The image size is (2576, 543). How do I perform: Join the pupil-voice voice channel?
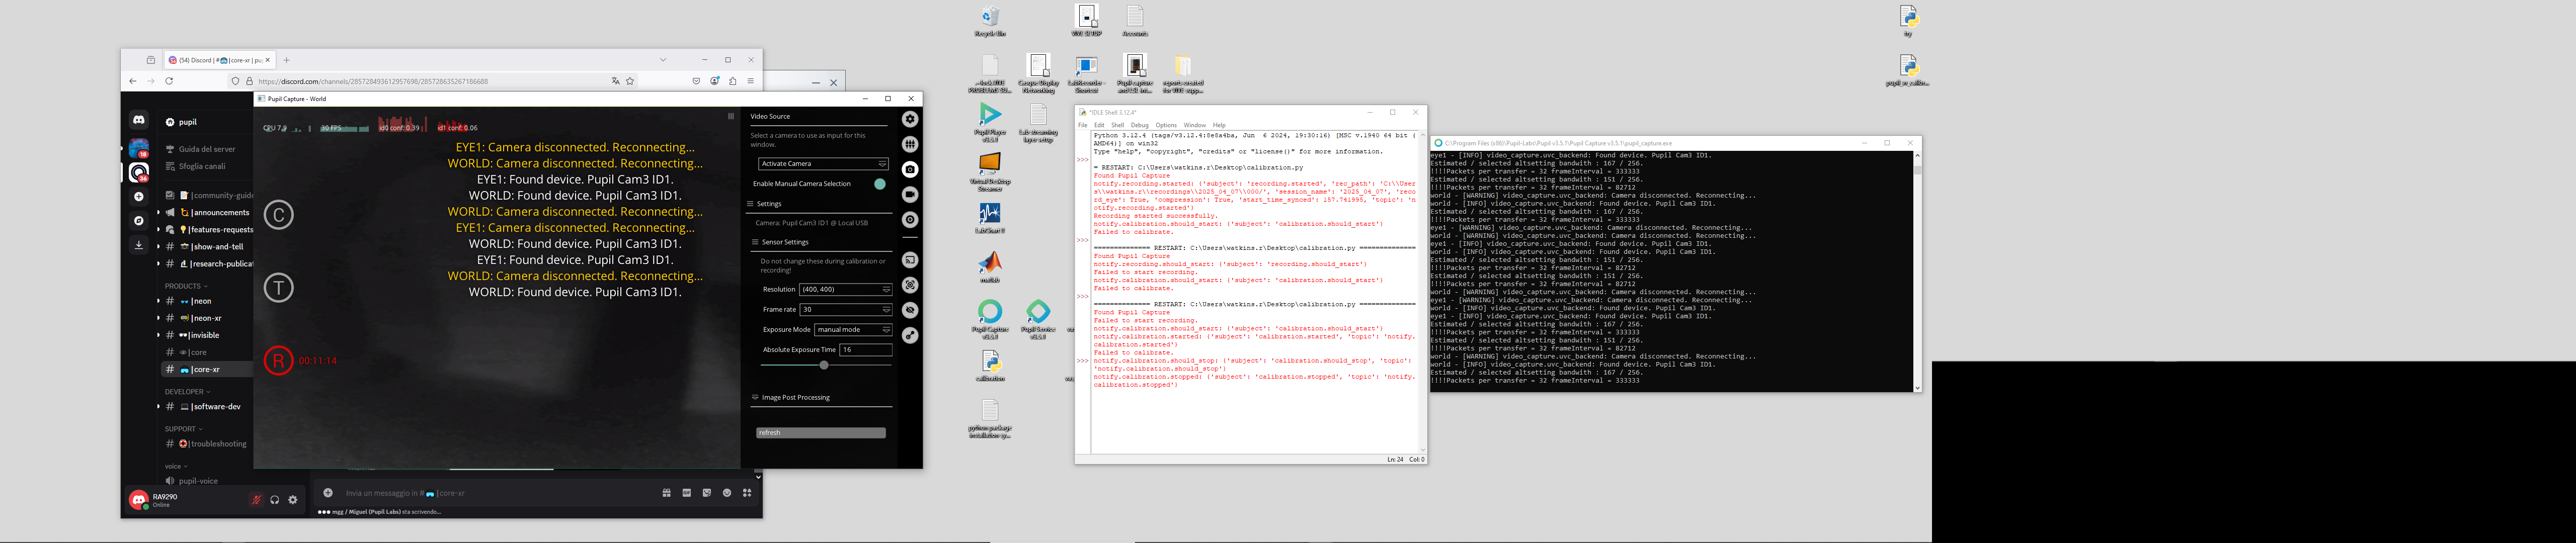pyautogui.click(x=197, y=481)
